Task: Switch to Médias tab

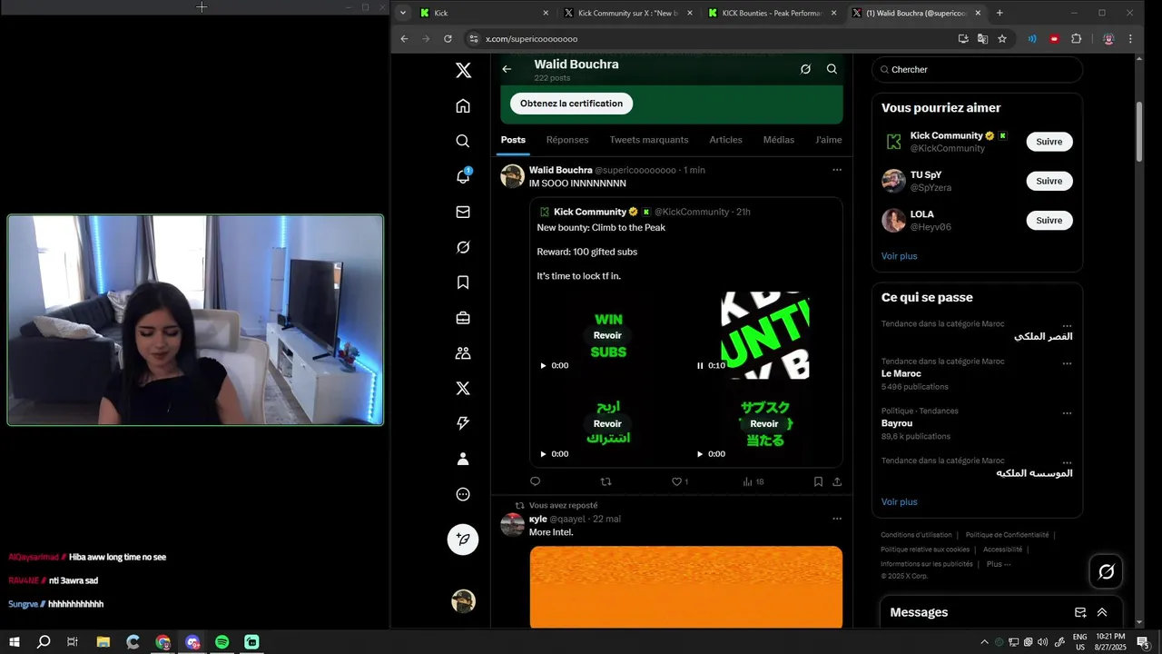Action: [779, 140]
